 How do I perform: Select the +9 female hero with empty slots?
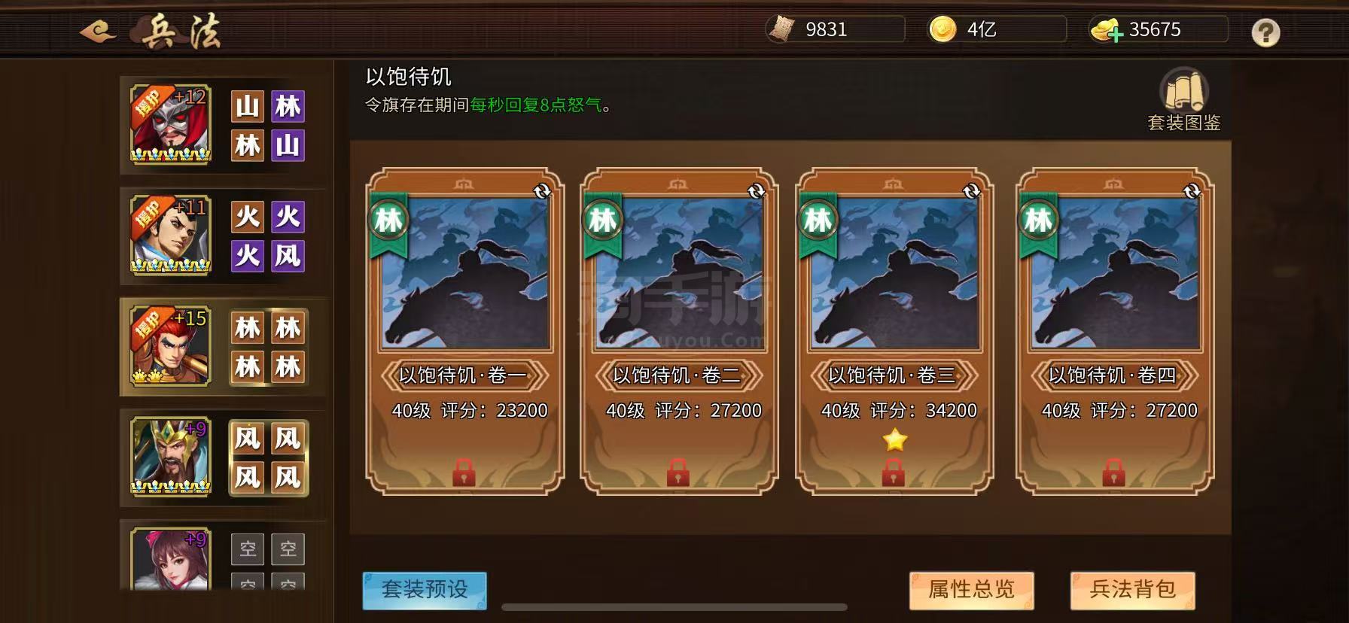coord(171,558)
